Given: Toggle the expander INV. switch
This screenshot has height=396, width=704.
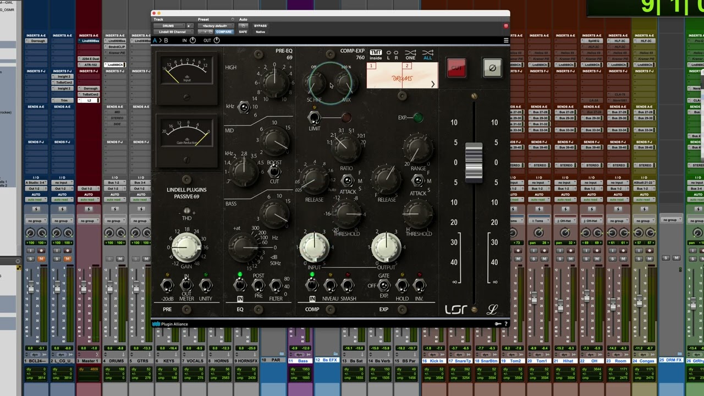Looking at the screenshot, I should pos(420,285).
